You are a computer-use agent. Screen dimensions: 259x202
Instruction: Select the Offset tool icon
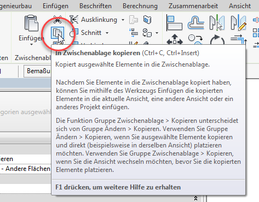(196, 22)
